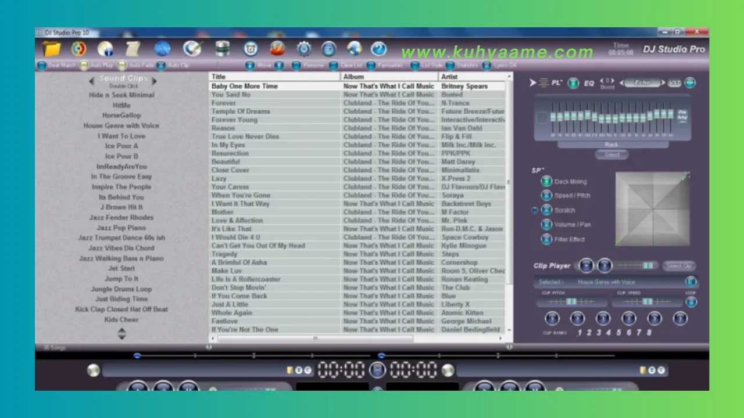Open the flame burn toolbar icon
744x418 pixels.
tap(277, 48)
